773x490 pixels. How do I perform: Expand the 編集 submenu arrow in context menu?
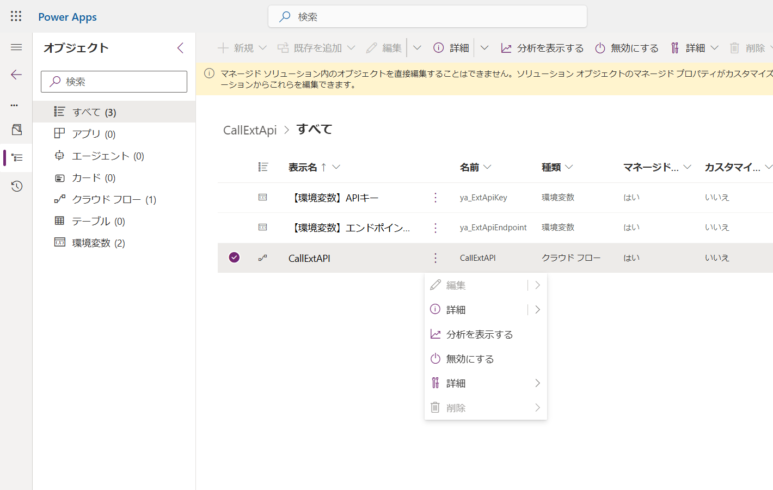coord(538,285)
